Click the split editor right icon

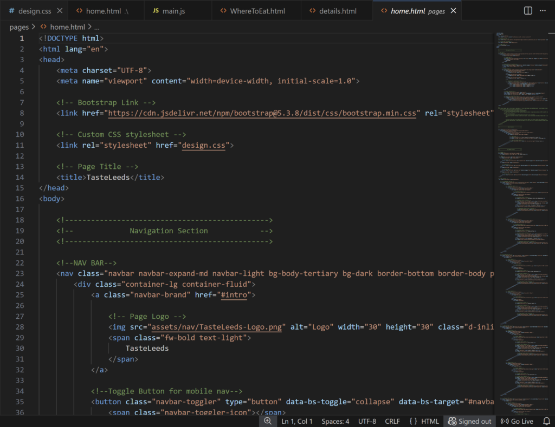pyautogui.click(x=528, y=11)
